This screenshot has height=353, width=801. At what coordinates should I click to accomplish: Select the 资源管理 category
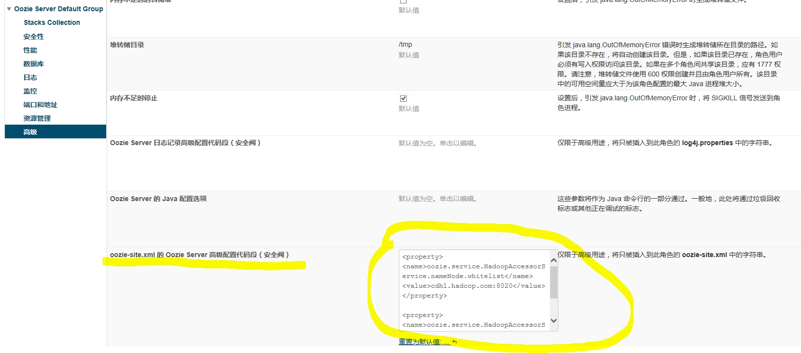pyautogui.click(x=37, y=118)
